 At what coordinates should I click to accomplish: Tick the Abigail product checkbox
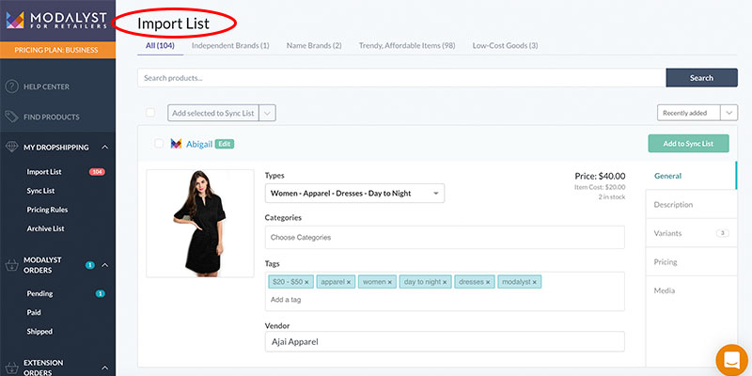(159, 144)
